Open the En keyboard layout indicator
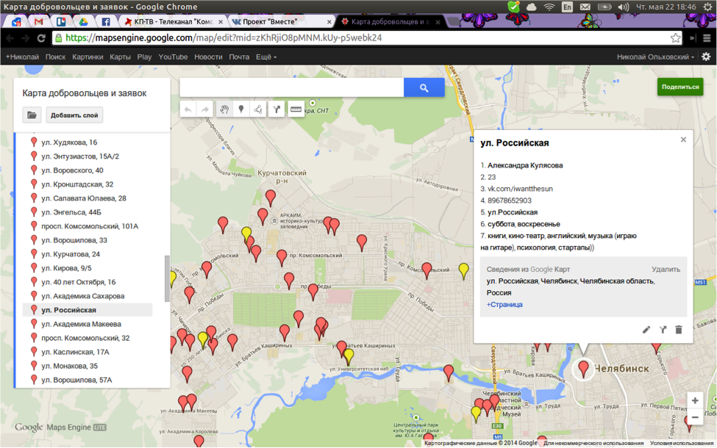Screen dimensions: 717x448 point(567,7)
